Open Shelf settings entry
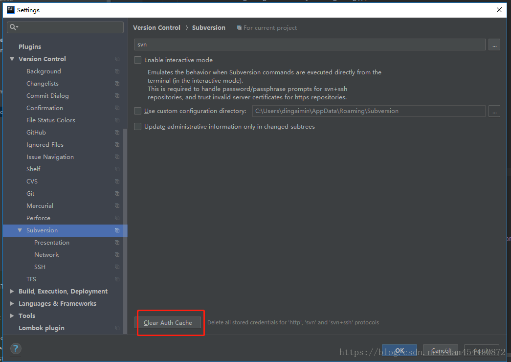 [x=33, y=169]
